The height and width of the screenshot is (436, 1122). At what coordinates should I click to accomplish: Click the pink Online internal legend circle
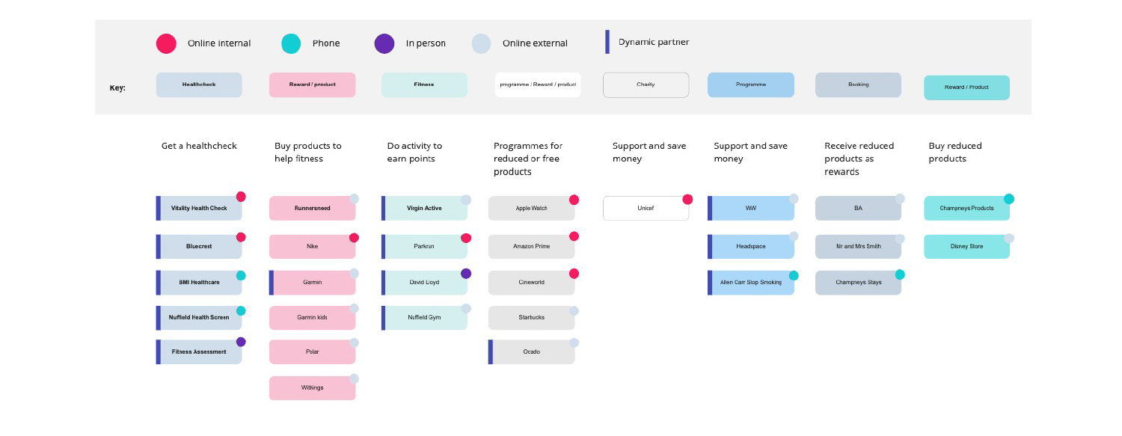[166, 43]
